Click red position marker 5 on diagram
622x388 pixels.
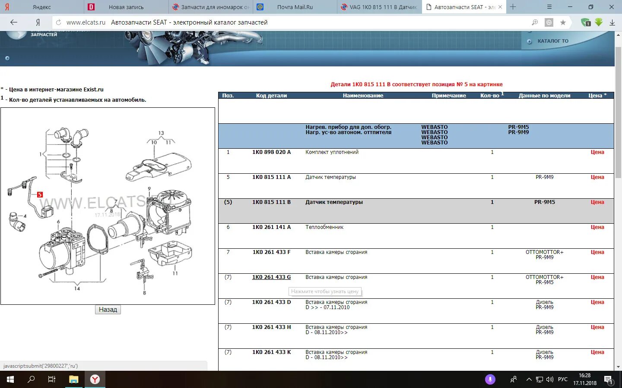point(40,194)
